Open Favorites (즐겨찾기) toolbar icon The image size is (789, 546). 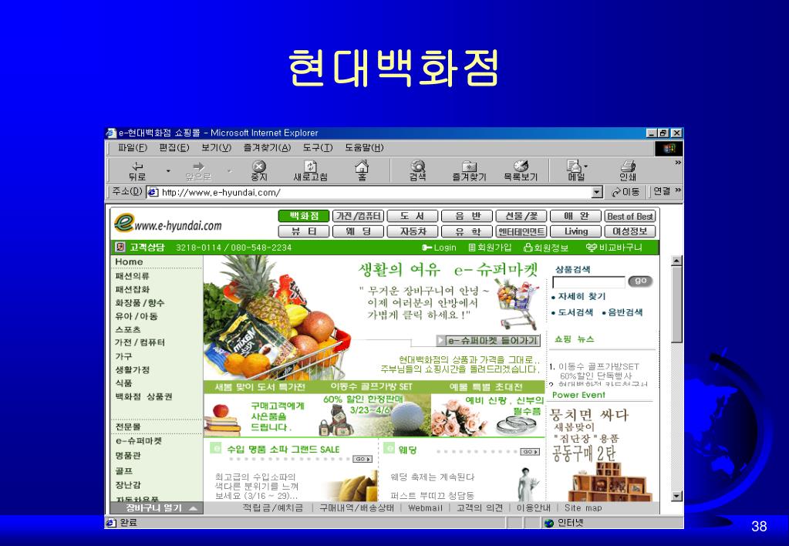tap(469, 171)
